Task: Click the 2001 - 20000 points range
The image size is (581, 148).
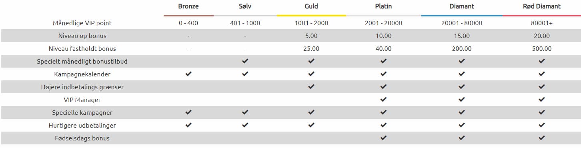Action: click(x=383, y=23)
